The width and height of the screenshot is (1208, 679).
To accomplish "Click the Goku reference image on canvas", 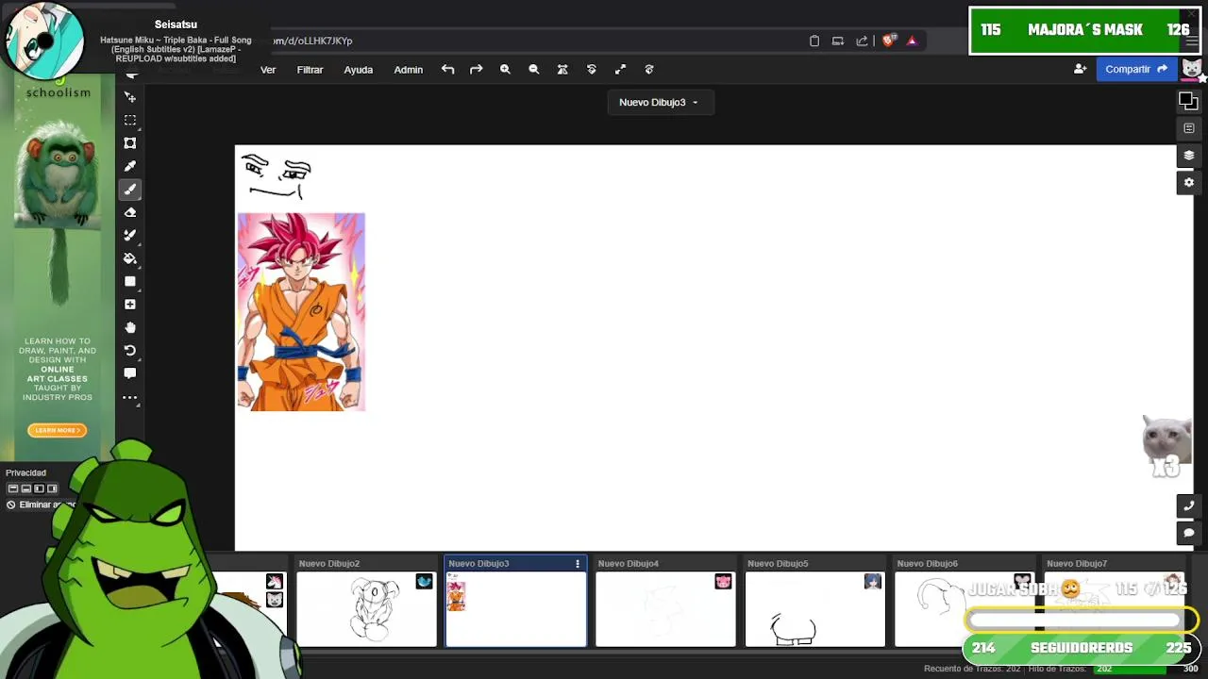I will 301,312.
